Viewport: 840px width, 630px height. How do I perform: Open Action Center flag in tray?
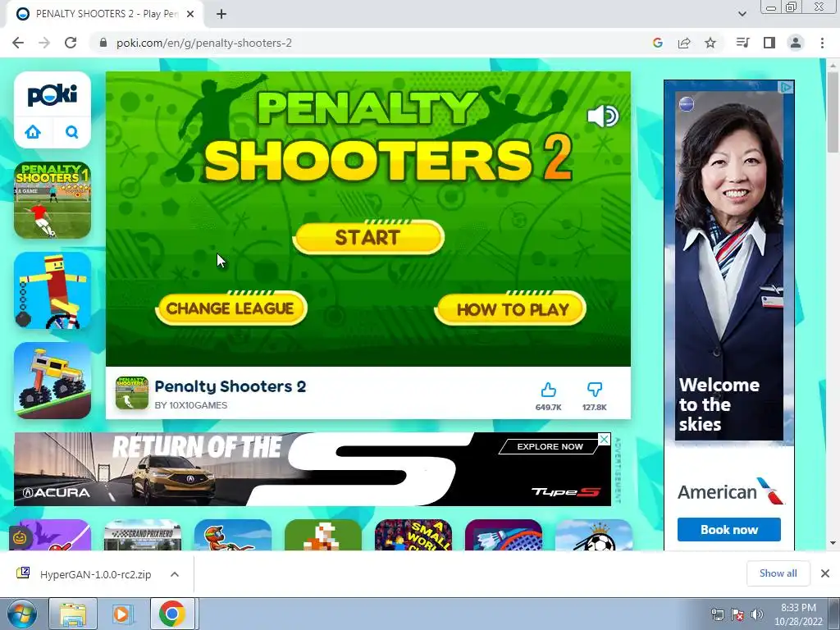[737, 614]
